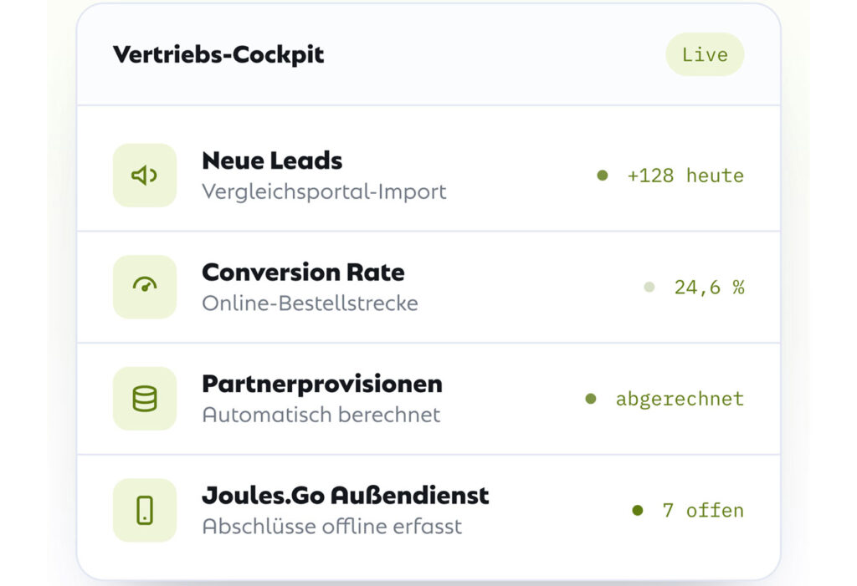
Task: Click the 7 offen status text
Action: 703,511
